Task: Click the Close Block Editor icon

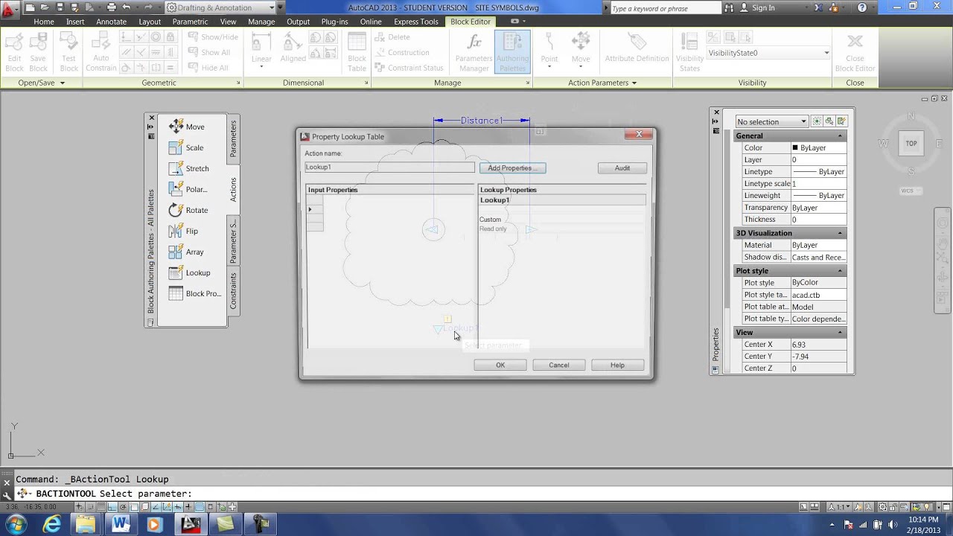Action: (855, 52)
